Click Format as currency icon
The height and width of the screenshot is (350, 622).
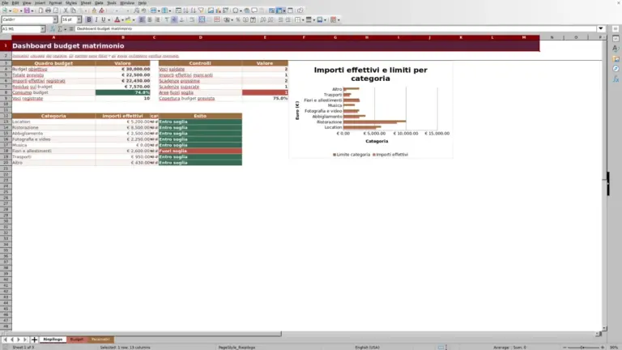tap(227, 19)
